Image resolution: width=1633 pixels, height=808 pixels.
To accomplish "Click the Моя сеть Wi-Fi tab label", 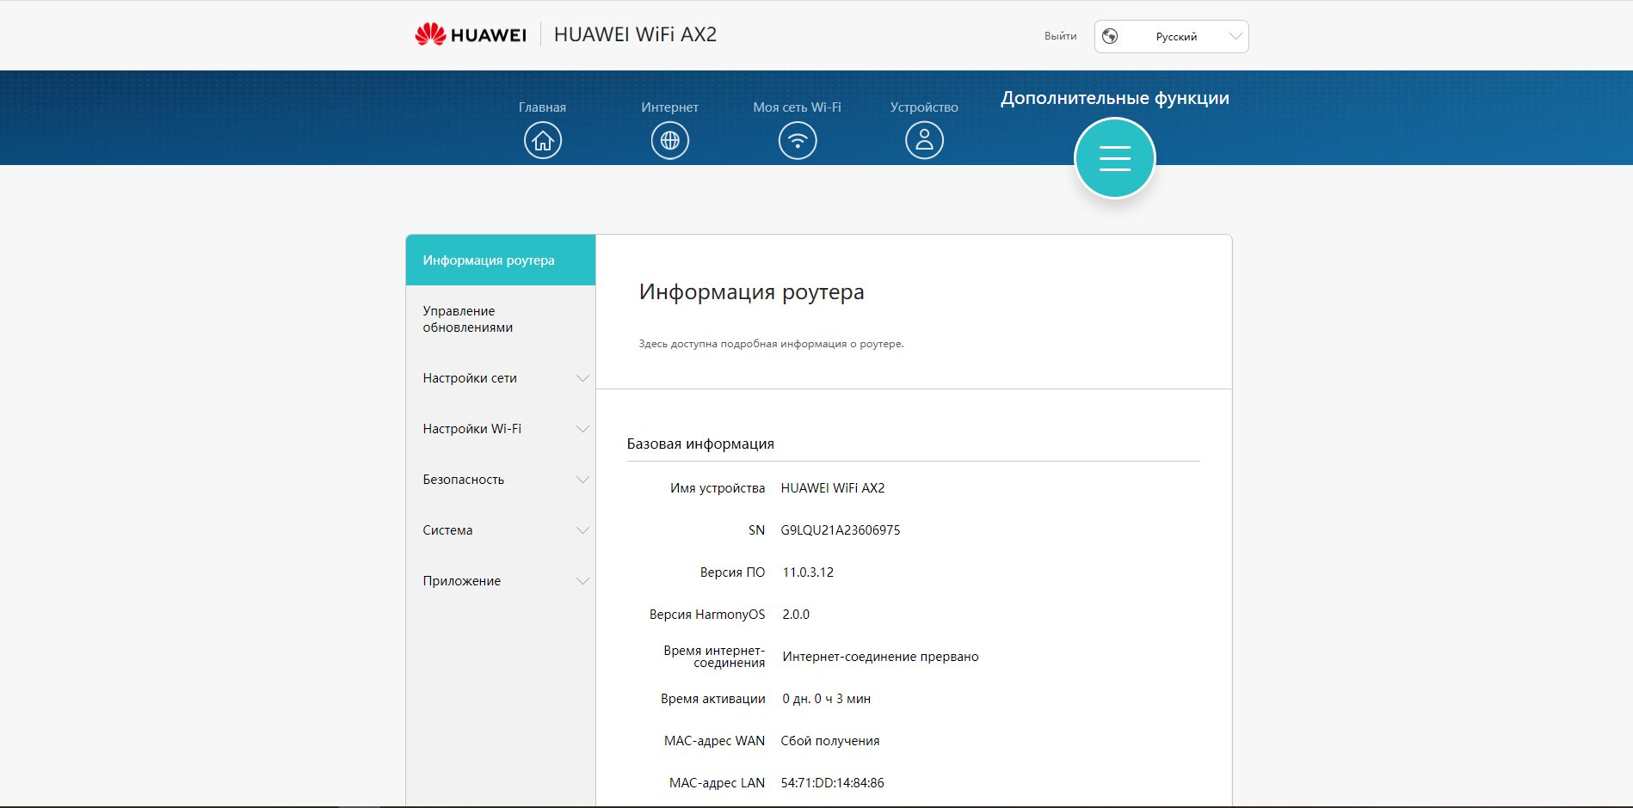I will tap(797, 107).
